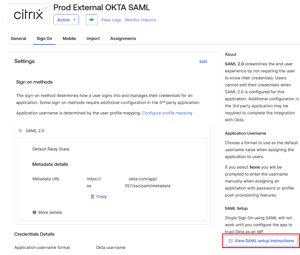Expand the More details section

(47, 212)
